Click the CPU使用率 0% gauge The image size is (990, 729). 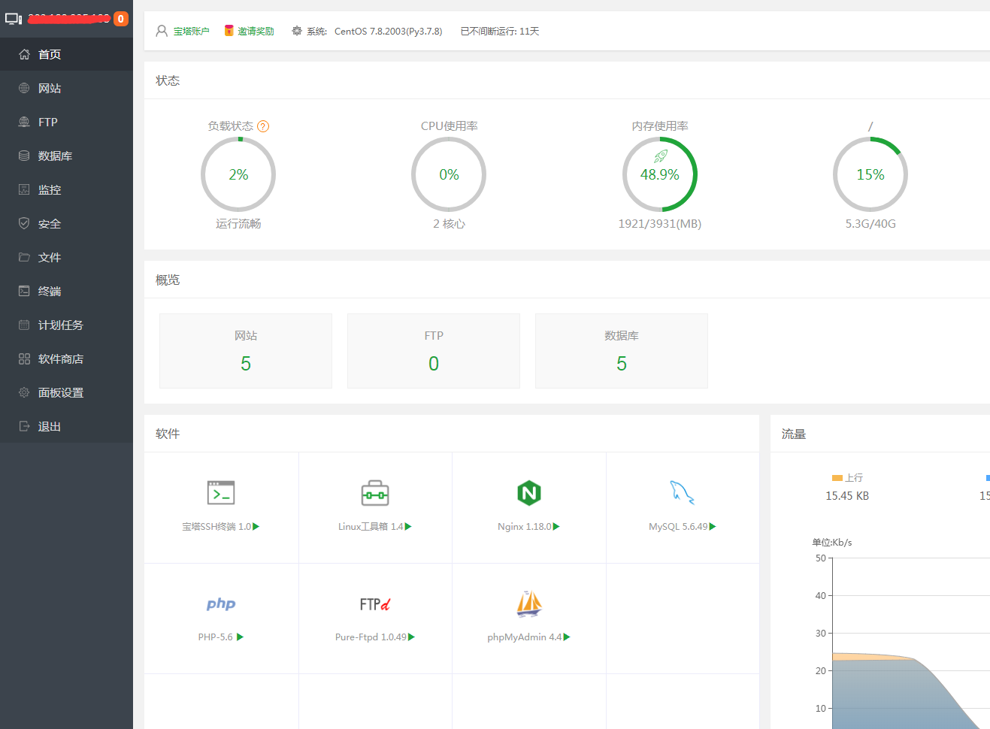tap(449, 174)
